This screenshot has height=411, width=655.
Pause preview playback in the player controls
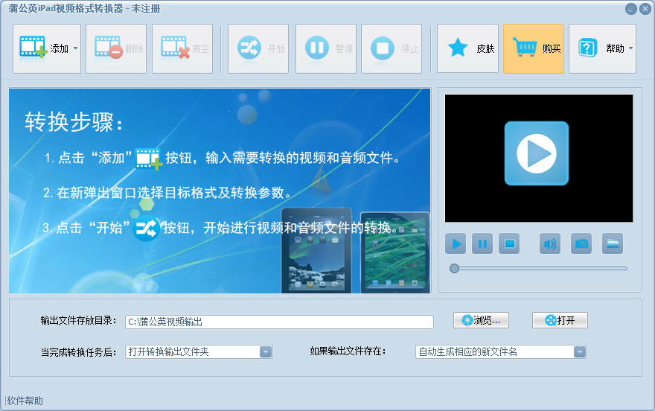482,243
